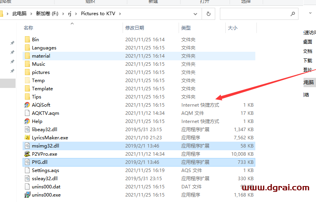Viewport: 316px width, 202px height.
Task: Click the Help shortcut icon
Action: [x=27, y=121]
